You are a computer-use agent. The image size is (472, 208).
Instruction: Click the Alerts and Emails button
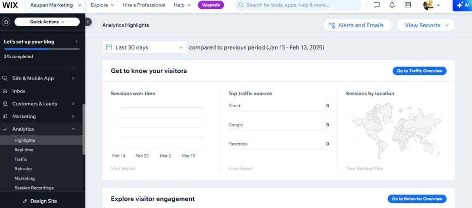point(358,25)
